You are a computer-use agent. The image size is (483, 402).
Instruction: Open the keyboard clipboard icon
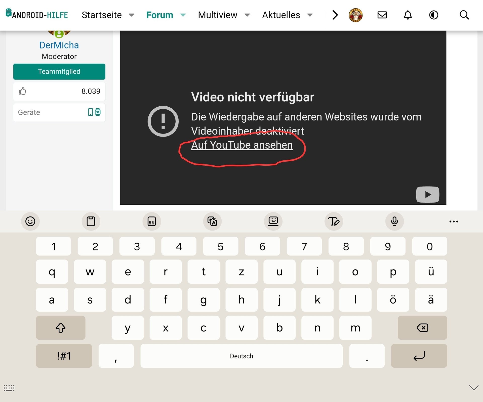pyautogui.click(x=91, y=221)
